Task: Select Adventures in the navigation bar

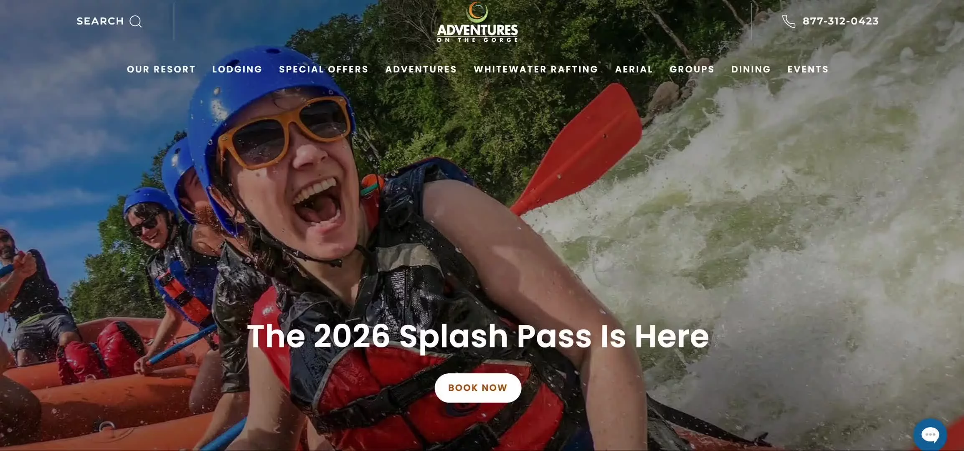Action: point(421,69)
